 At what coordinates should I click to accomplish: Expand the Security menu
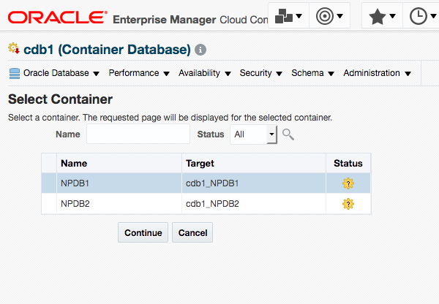[x=261, y=73]
